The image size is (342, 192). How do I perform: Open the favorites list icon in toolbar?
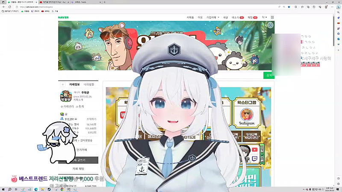coord(302,7)
